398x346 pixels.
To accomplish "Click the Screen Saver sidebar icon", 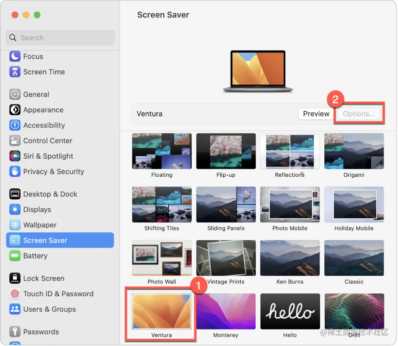I will click(15, 240).
